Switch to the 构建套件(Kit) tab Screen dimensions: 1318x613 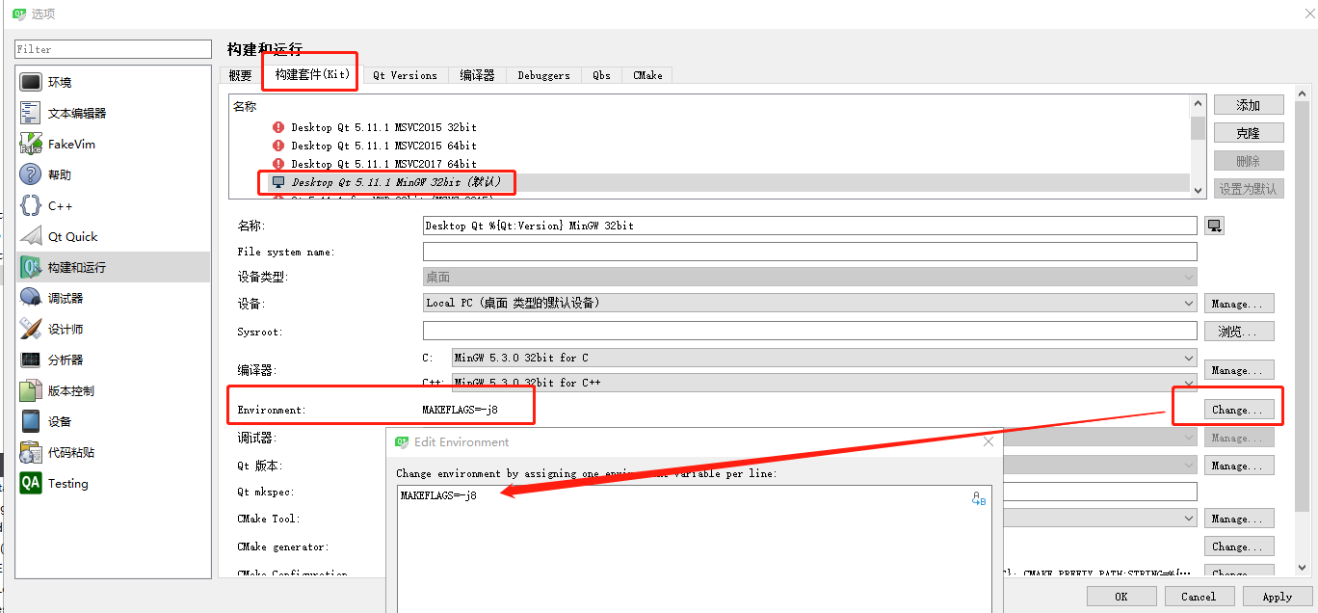311,74
